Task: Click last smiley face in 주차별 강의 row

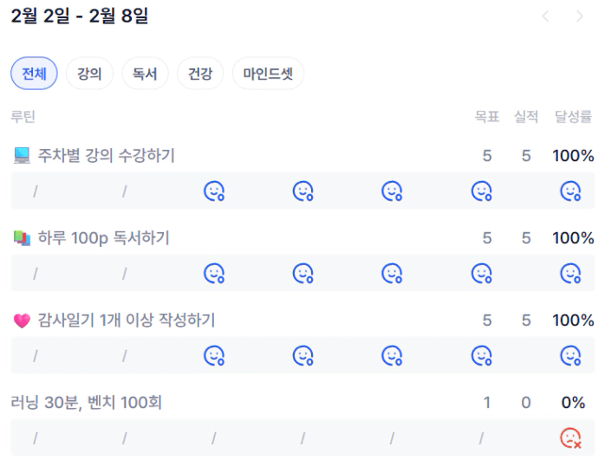Action: [x=570, y=191]
